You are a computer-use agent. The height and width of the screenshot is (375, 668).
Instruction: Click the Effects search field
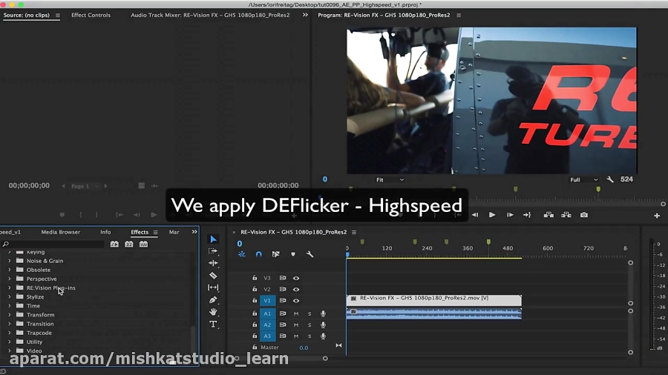[x=53, y=244]
